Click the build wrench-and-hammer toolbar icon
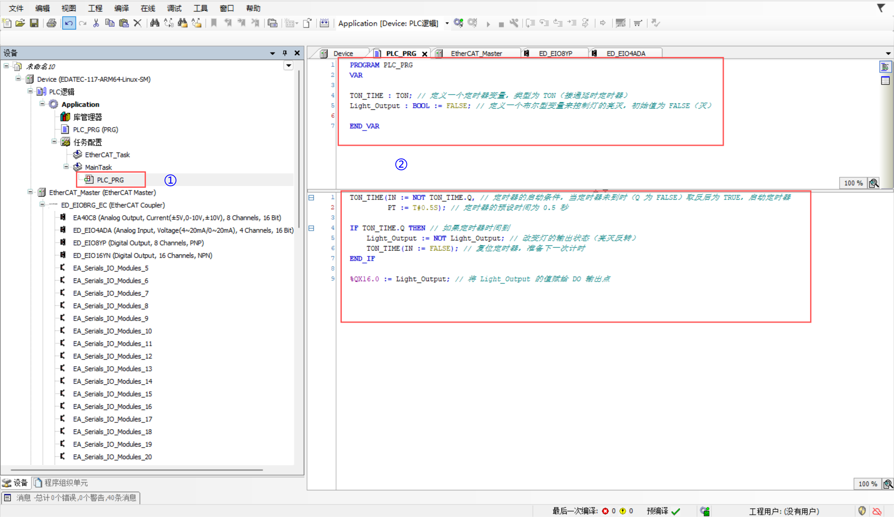Viewport: 894px width, 517px height. tap(514, 23)
